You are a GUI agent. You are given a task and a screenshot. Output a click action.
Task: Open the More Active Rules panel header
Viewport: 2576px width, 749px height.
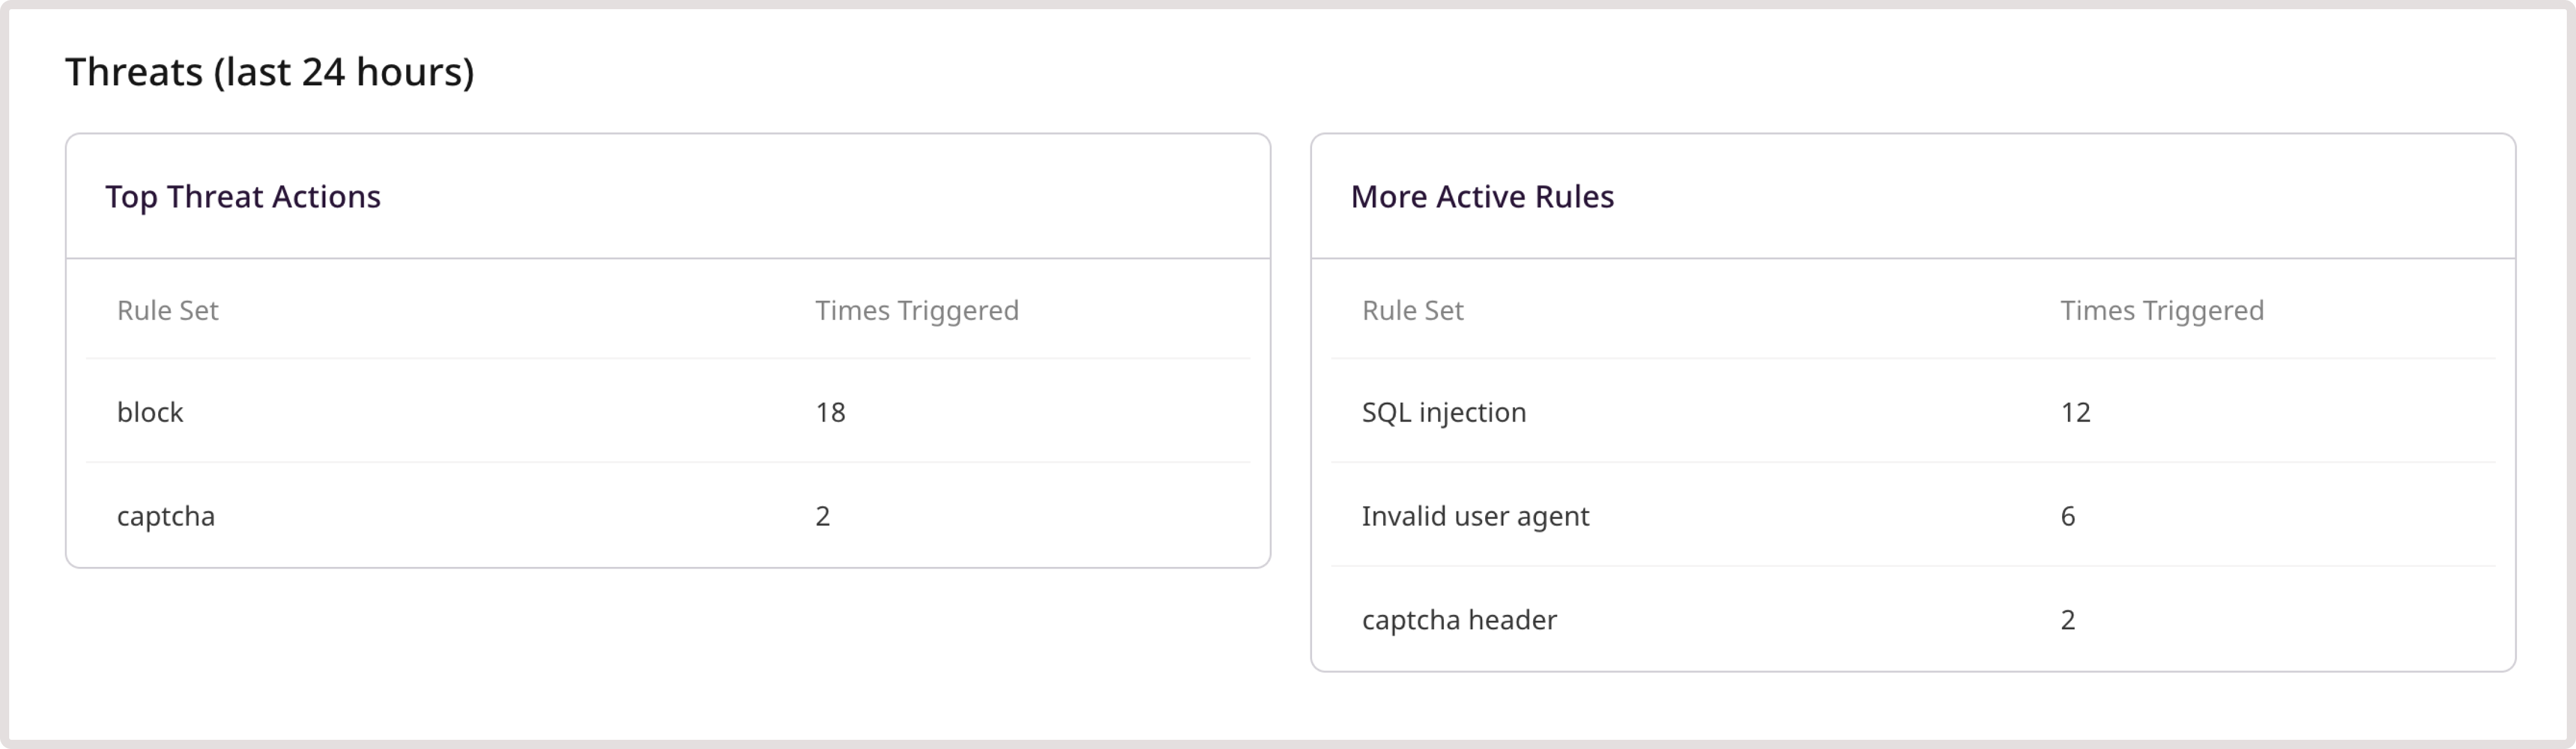1483,196
